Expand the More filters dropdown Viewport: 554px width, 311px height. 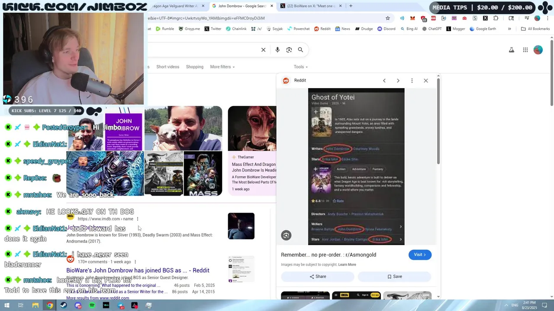222,67
